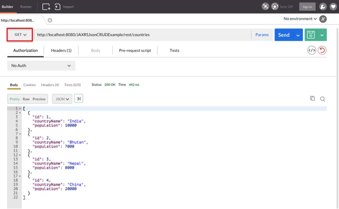Open the No environment dropdown

pos(300,19)
